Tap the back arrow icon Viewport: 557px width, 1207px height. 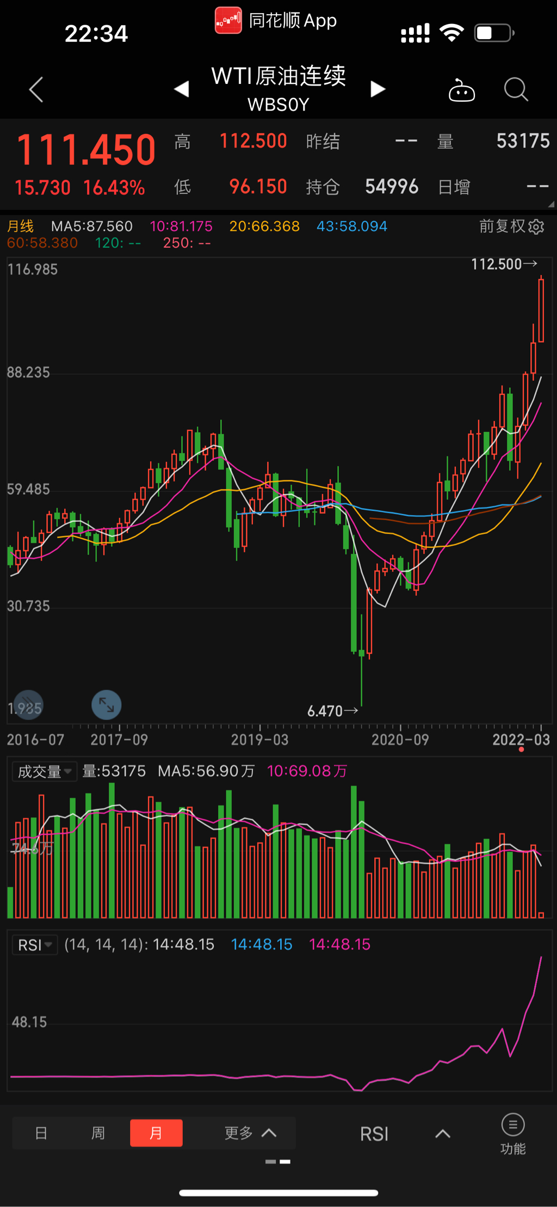coord(36,89)
